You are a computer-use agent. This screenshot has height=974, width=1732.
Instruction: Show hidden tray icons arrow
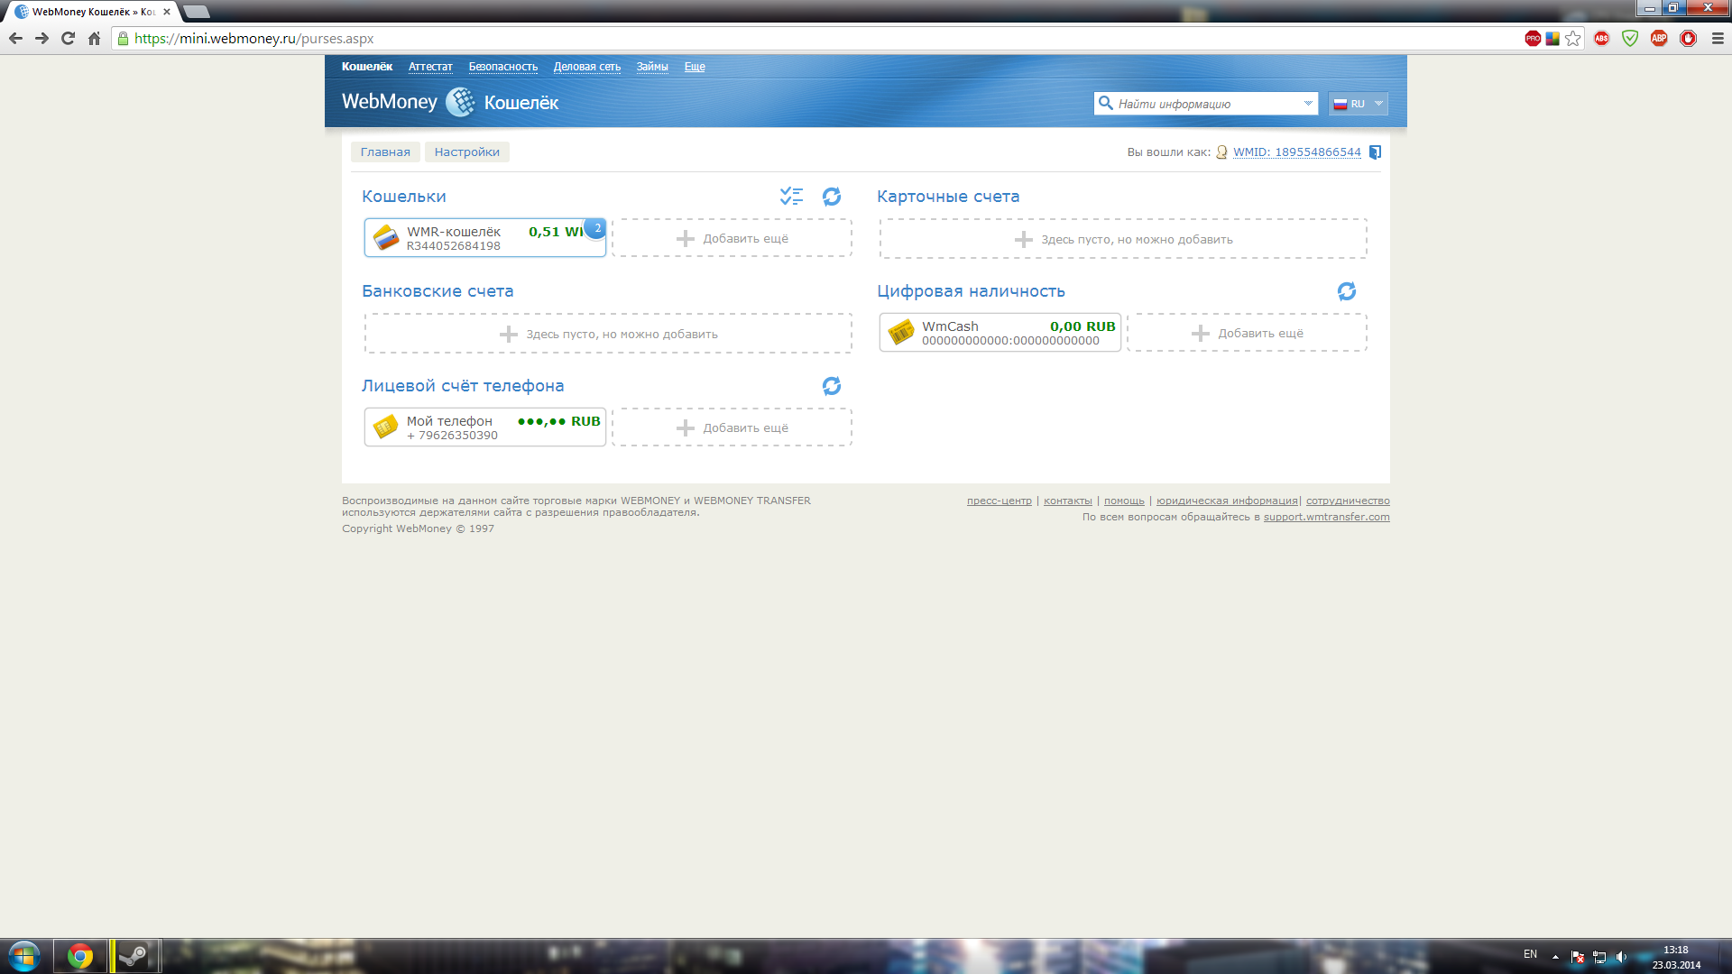click(x=1555, y=957)
